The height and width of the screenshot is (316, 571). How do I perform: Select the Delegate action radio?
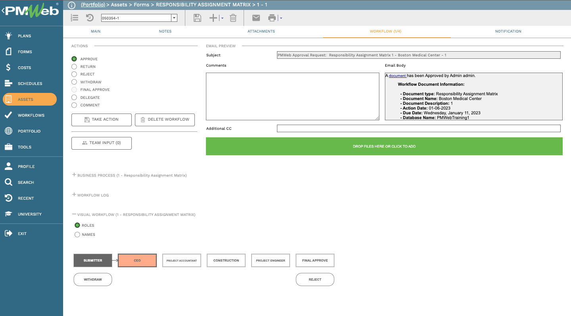pos(74,97)
